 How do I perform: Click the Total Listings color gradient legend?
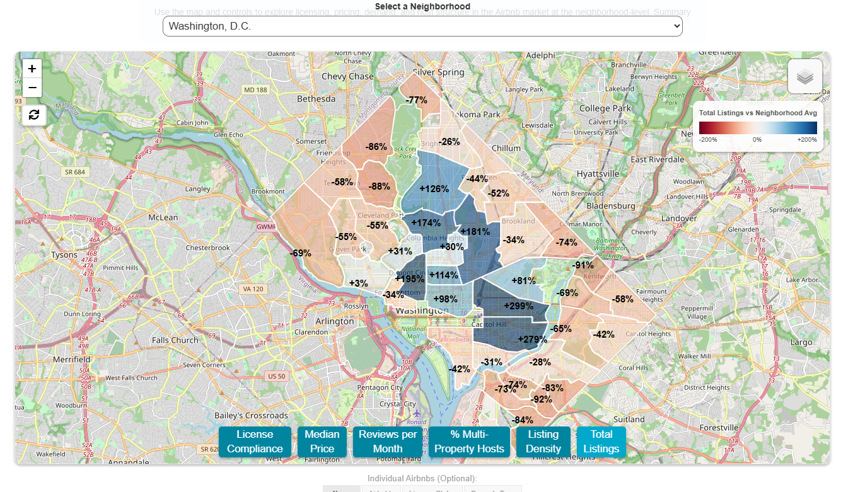pyautogui.click(x=758, y=129)
